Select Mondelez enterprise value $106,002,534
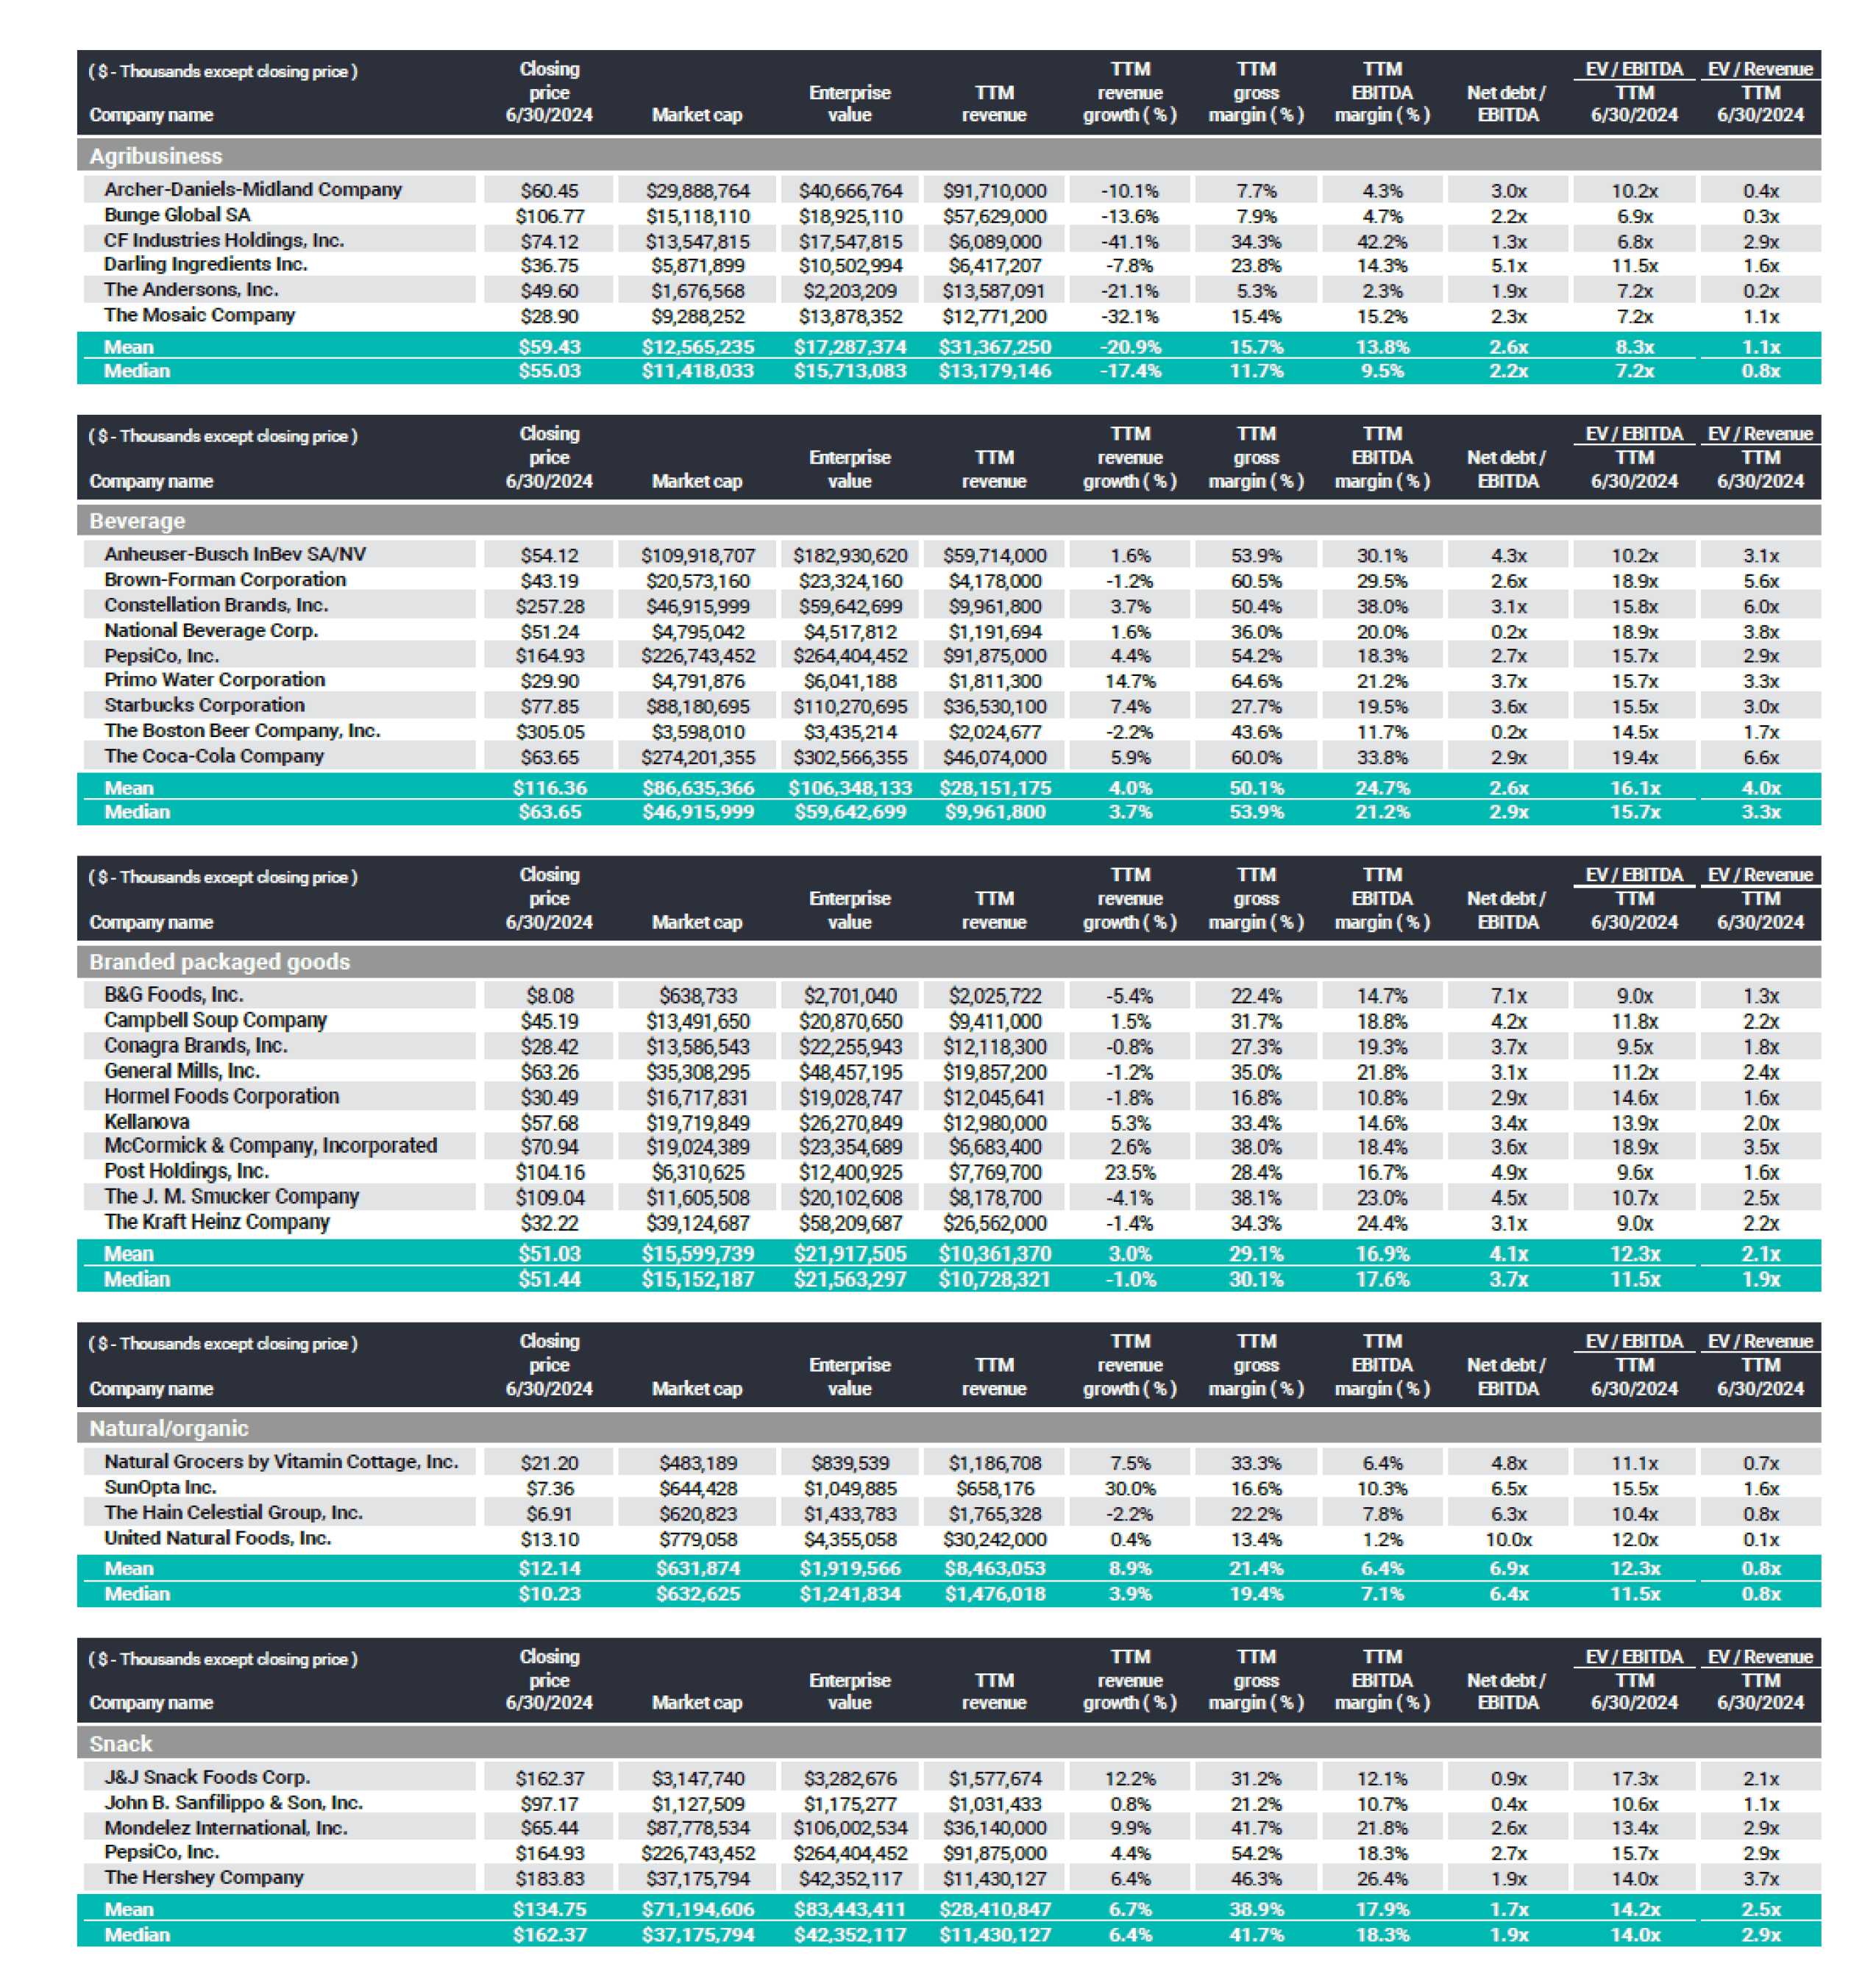This screenshot has height=1986, width=1876. tap(850, 1829)
